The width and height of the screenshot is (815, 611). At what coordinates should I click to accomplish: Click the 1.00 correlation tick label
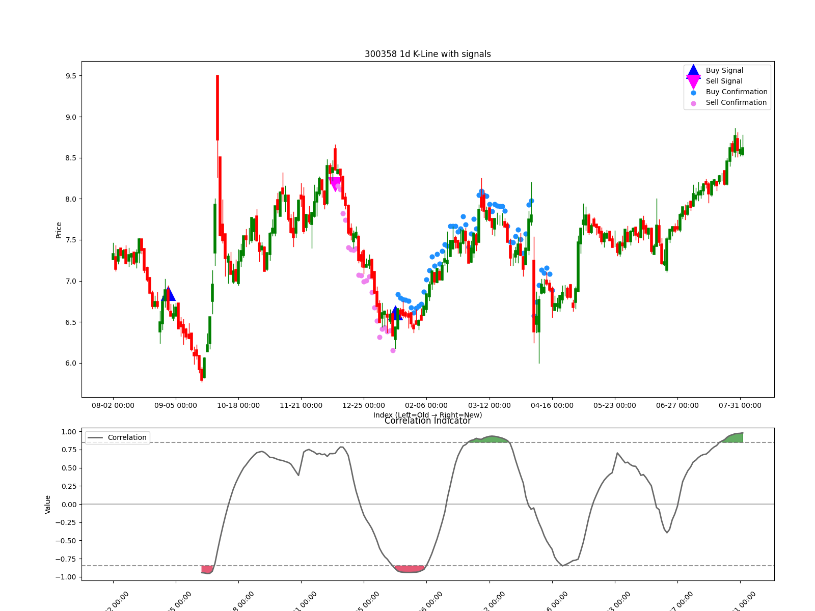pos(69,432)
